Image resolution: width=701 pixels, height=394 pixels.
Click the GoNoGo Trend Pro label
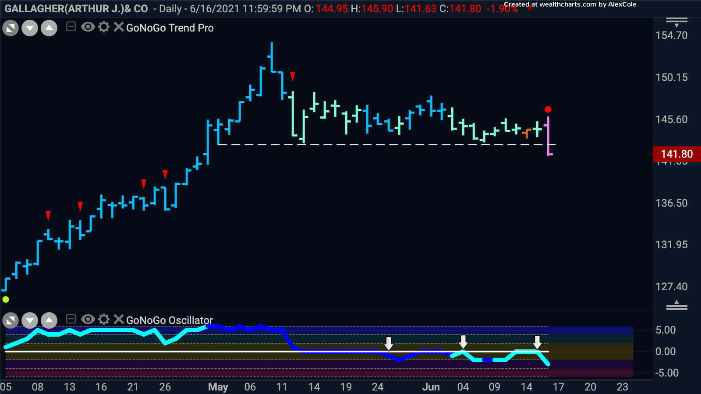[x=170, y=28]
